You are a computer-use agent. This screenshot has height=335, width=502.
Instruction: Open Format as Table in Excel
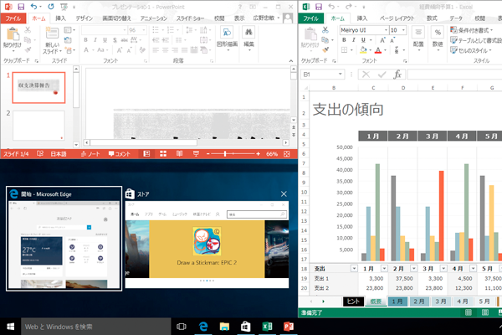(476, 40)
